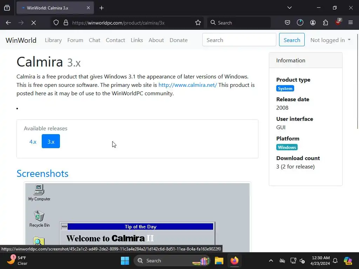Open the Calmira screenshot thumbnail
The width and height of the screenshot is (359, 269).
point(137,217)
